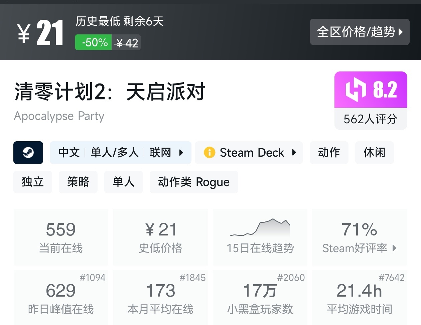Open the 8.2 rating badge
The height and width of the screenshot is (325, 421).
pyautogui.click(x=371, y=90)
